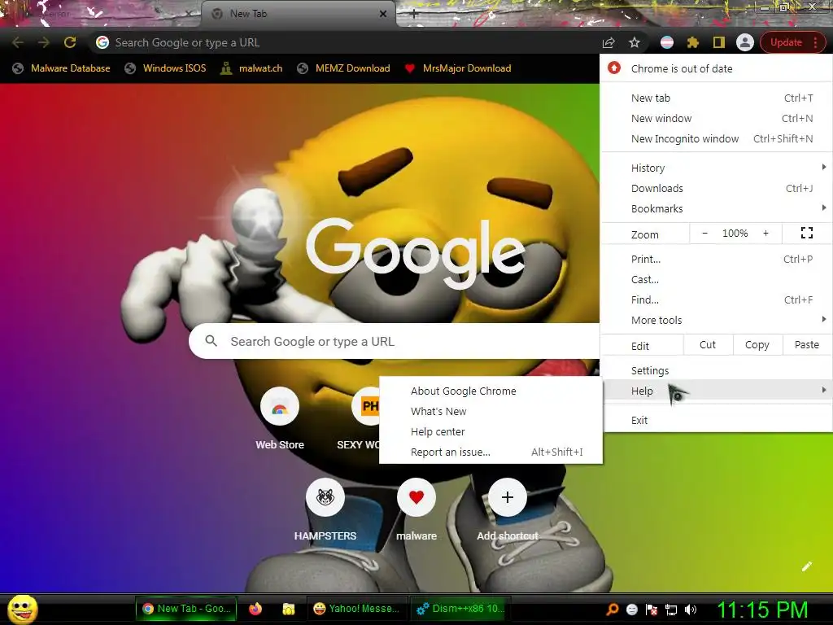Choose Print... from the menu
This screenshot has height=625, width=833.
[x=716, y=260]
